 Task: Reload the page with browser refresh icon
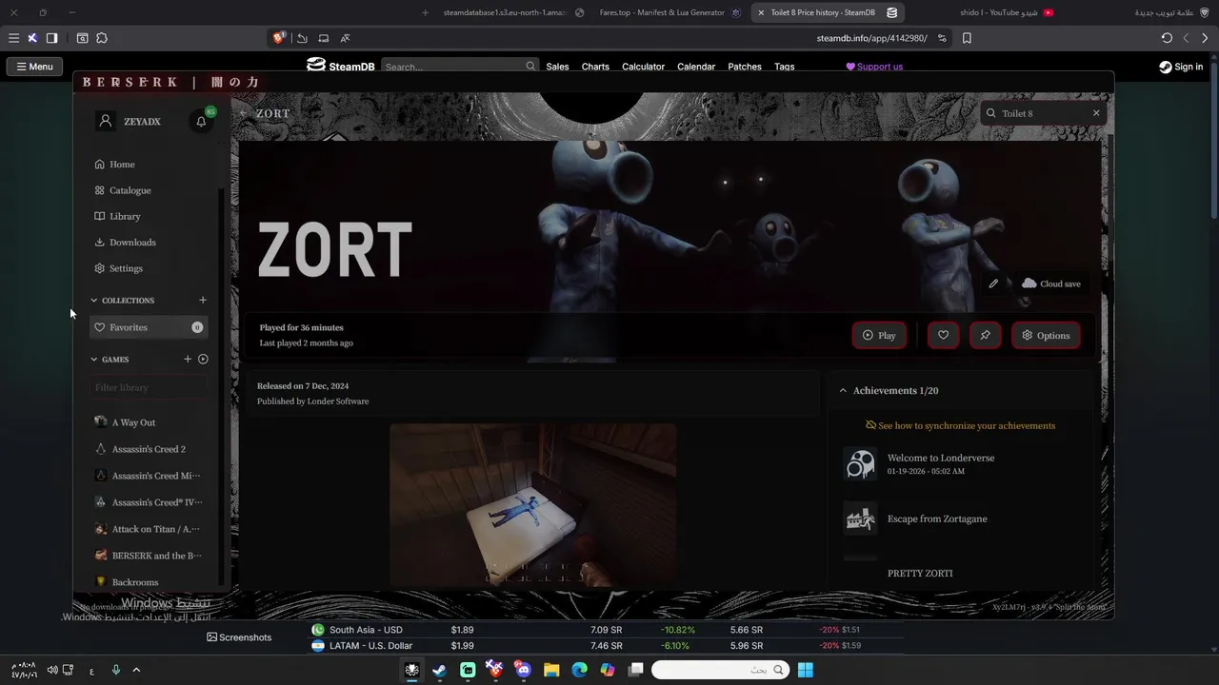pyautogui.click(x=1167, y=38)
